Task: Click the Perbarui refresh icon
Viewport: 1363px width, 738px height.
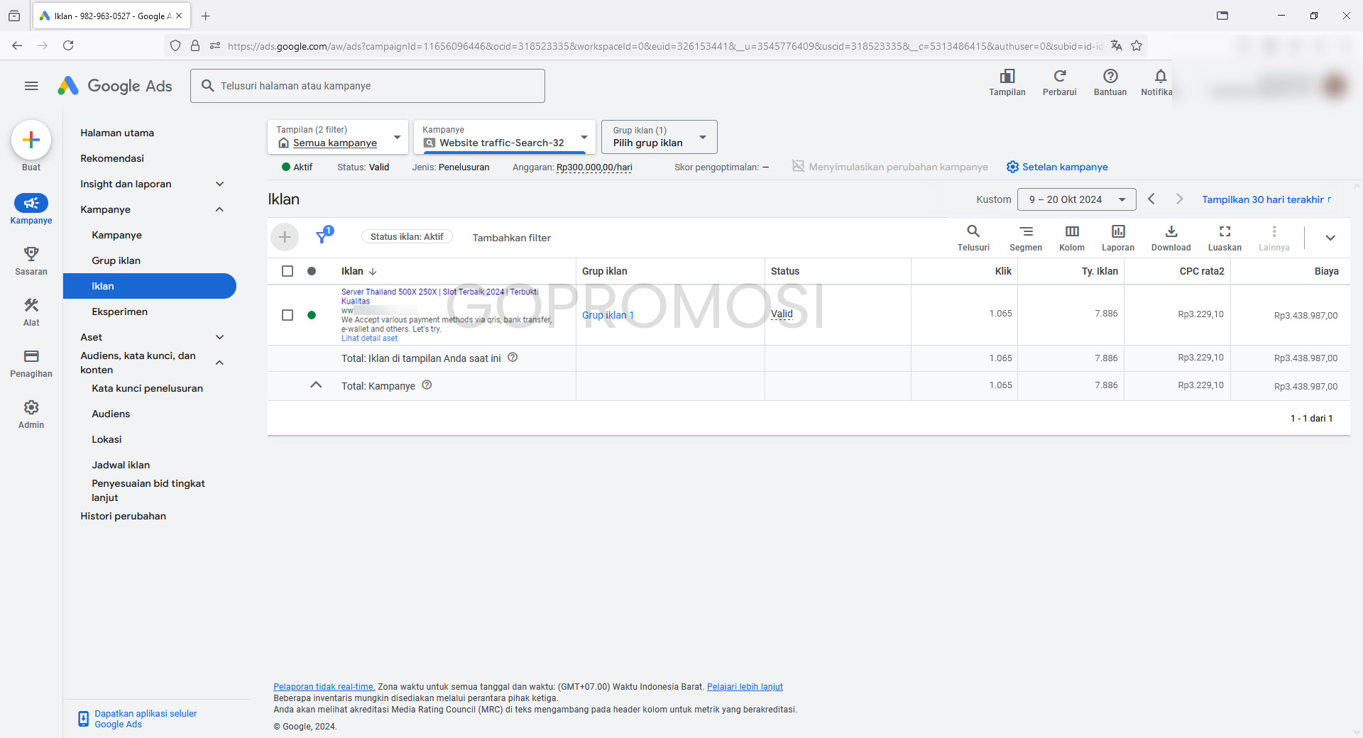Action: 1059,77
